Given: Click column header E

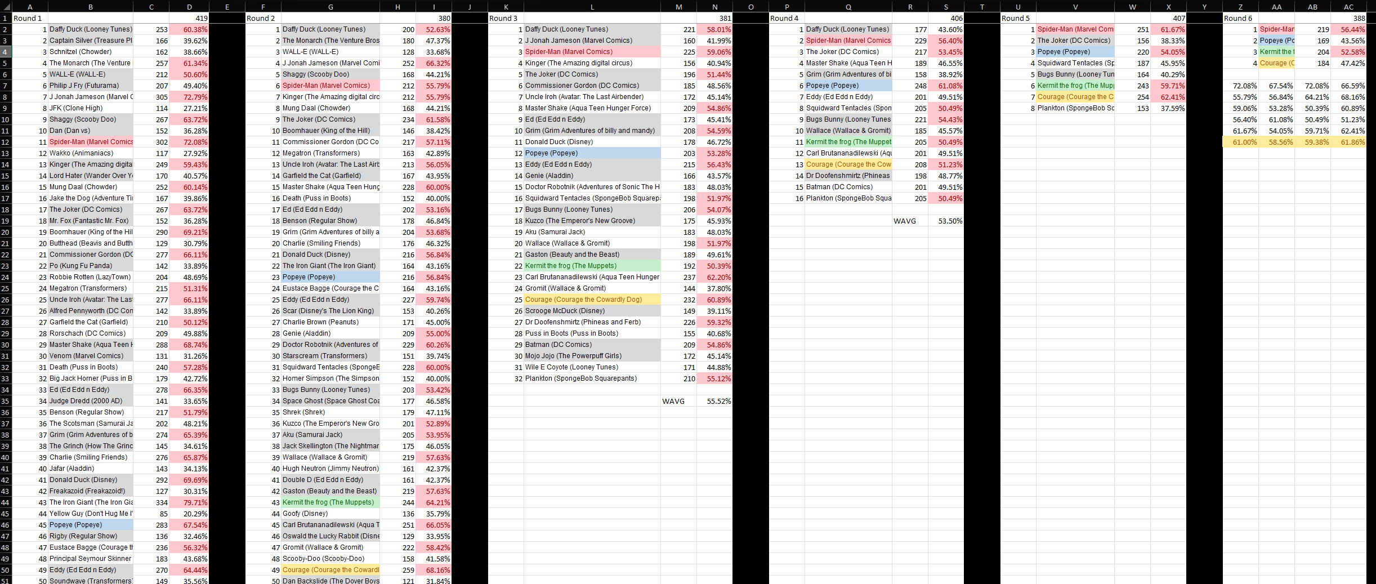Looking at the screenshot, I should point(227,7).
